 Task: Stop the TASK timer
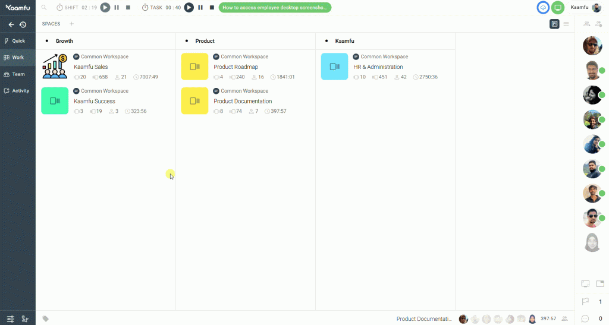point(212,8)
